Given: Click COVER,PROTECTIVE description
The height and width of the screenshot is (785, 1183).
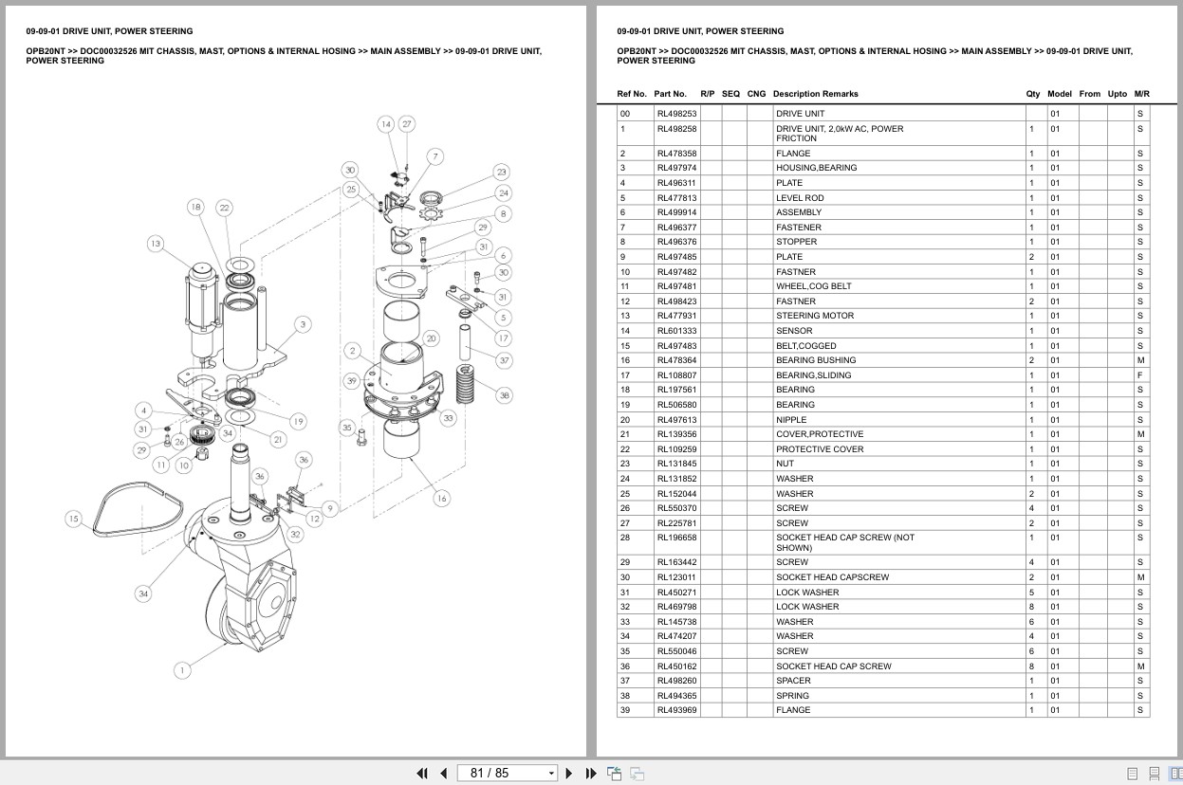Looking at the screenshot, I should [820, 434].
